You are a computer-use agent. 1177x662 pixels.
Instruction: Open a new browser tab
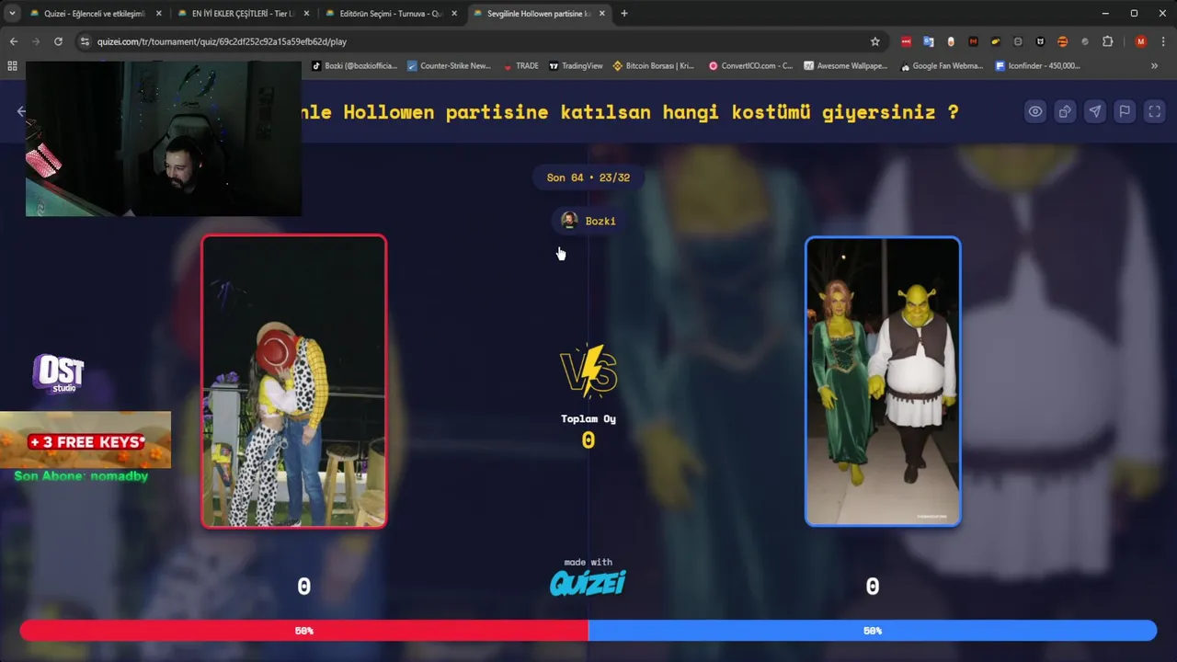(x=624, y=14)
